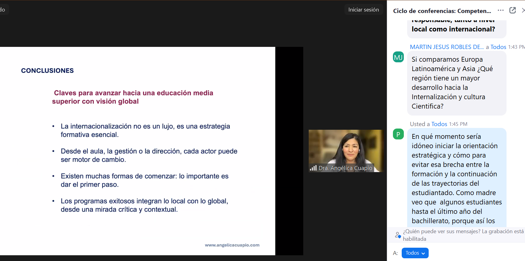Close the chat panel with X
The image size is (525, 261).
[523, 10]
